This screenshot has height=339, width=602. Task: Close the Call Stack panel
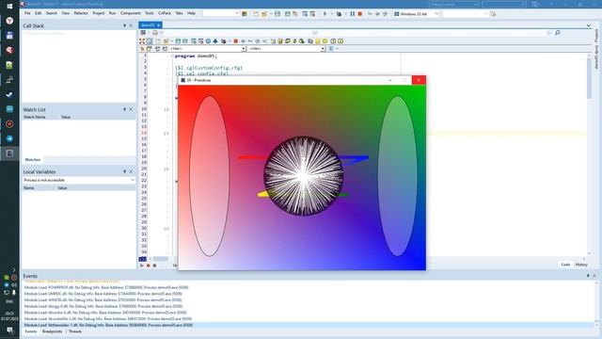click(x=131, y=25)
